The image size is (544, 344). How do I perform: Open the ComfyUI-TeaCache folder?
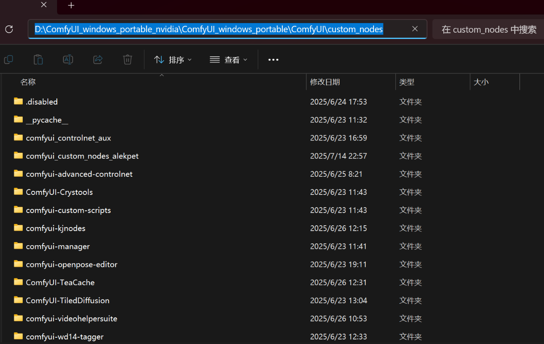[x=60, y=282]
